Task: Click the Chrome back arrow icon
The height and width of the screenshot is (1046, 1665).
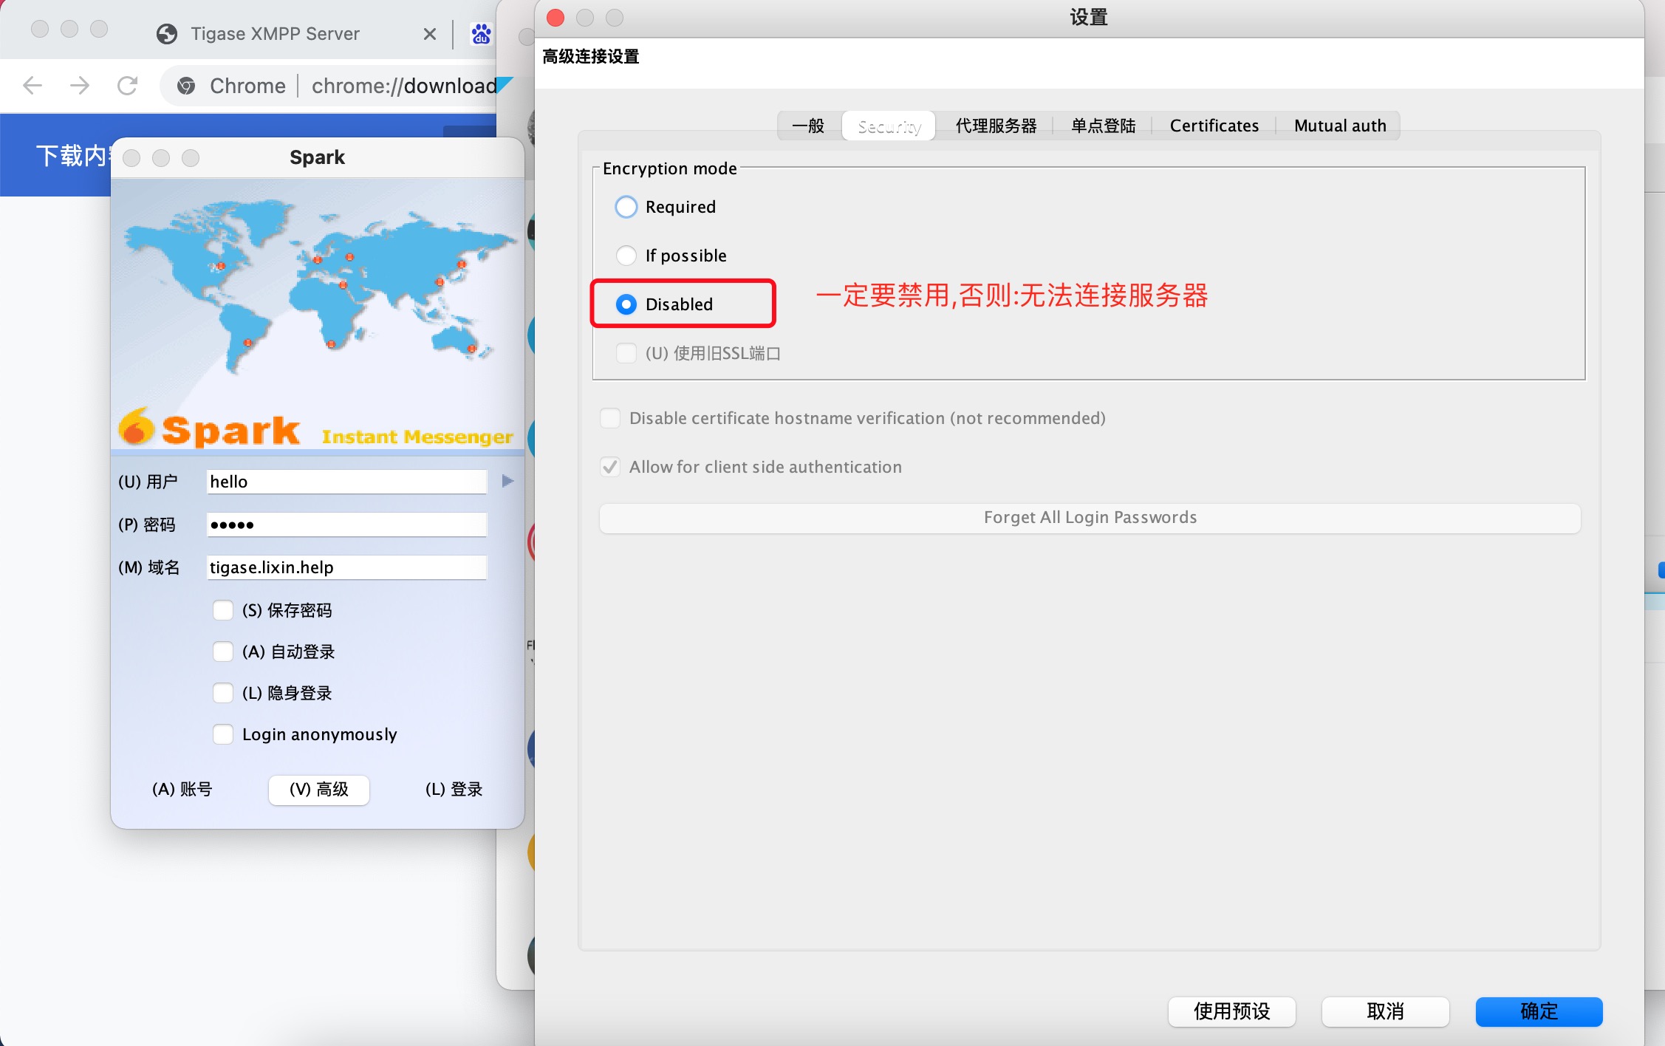Action: pyautogui.click(x=33, y=86)
